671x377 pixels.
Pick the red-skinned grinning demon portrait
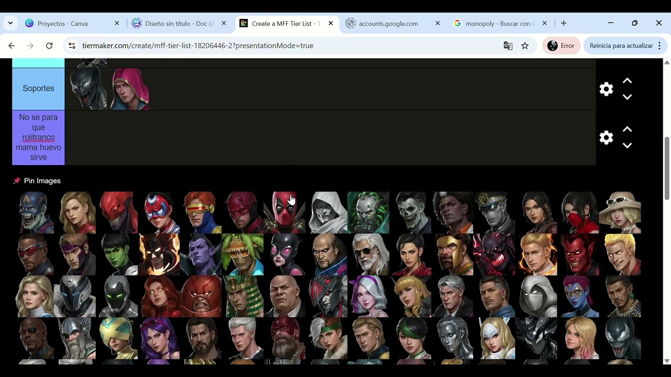point(579,254)
